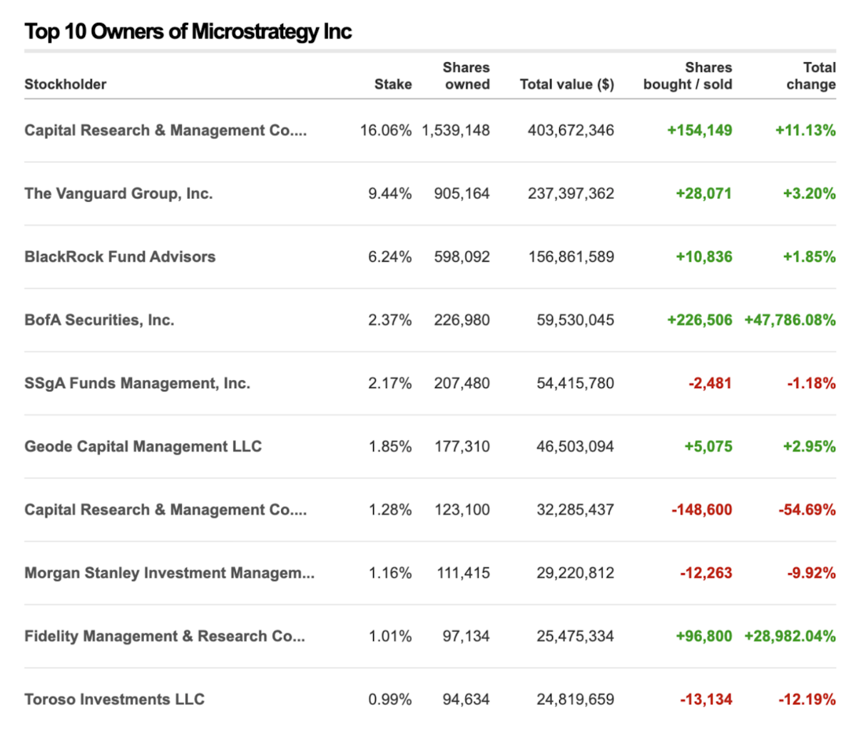Select shares owned value 177,310
The image size is (861, 733).
point(462,446)
